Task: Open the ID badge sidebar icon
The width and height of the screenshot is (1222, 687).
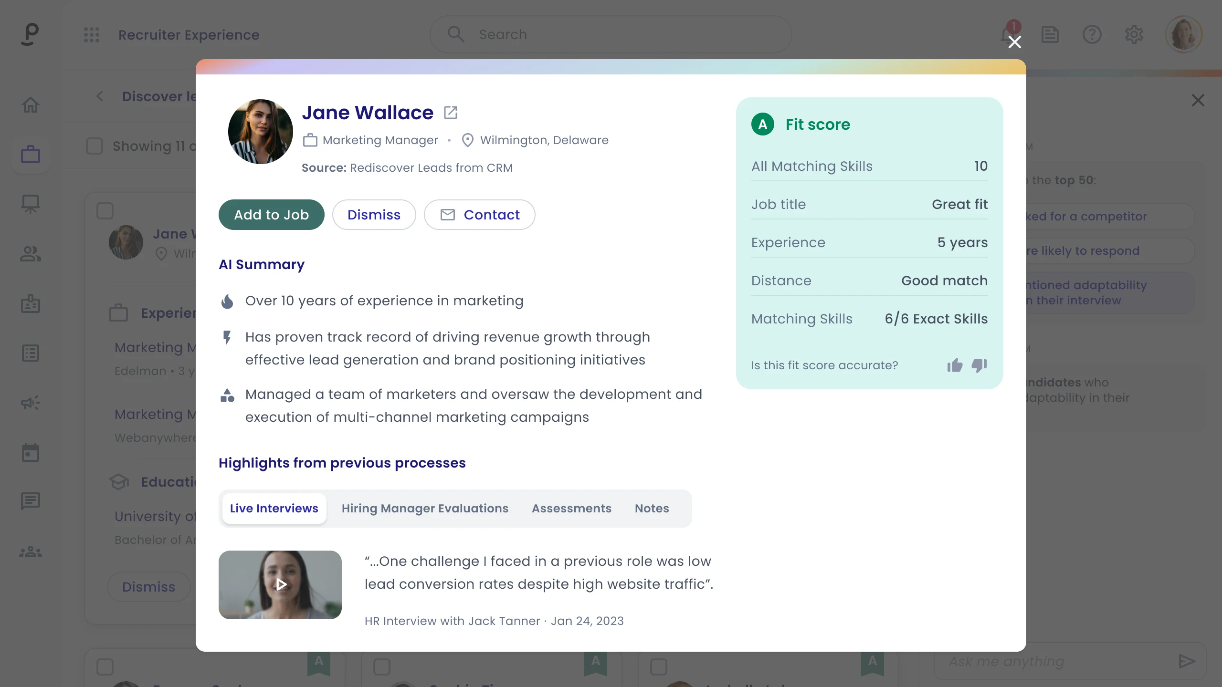Action: tap(31, 303)
